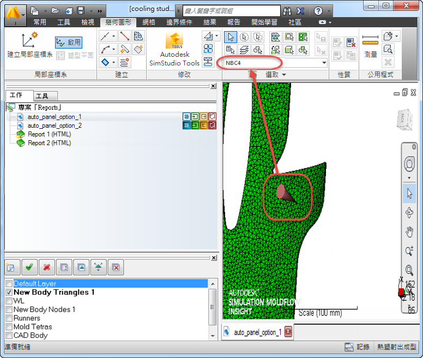Open utilities icon dropdown arrow
Screen dimensions: 423x358
click(396, 36)
